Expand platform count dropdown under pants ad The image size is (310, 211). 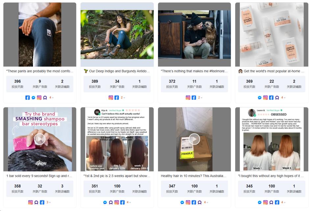[51, 98]
